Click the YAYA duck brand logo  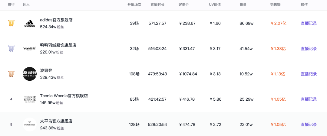click(x=30, y=49)
